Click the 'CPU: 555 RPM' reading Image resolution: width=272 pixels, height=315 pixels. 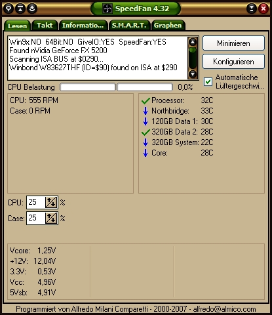click(x=34, y=100)
